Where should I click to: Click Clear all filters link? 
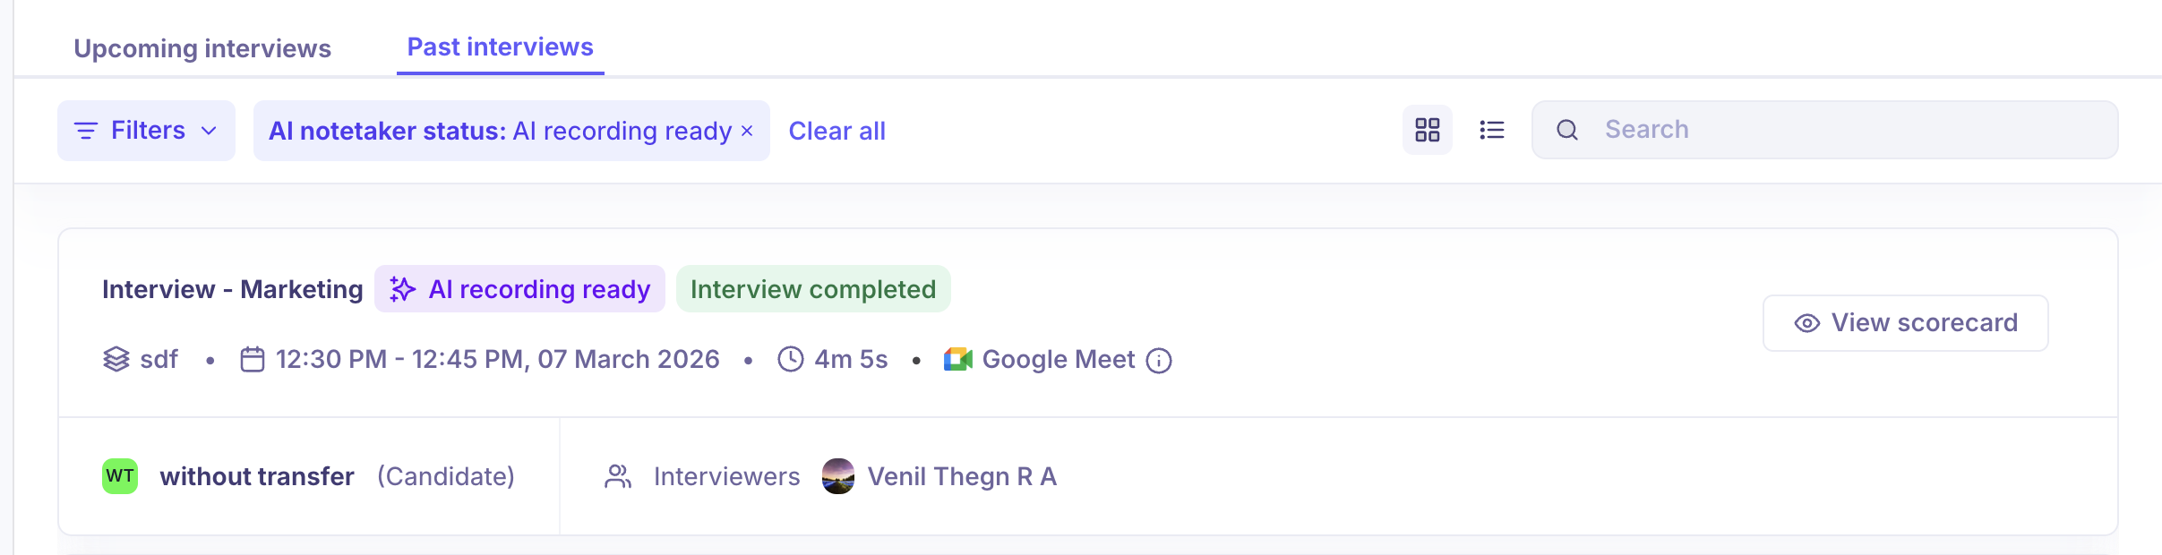(x=836, y=131)
